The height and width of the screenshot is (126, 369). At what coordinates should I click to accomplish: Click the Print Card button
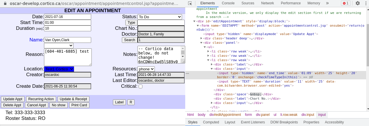[79, 105]
